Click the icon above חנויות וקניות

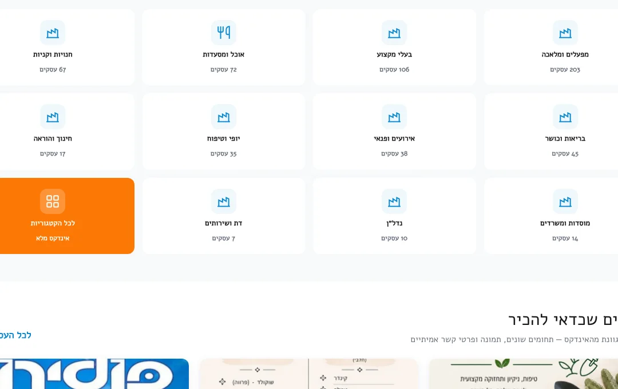click(53, 33)
